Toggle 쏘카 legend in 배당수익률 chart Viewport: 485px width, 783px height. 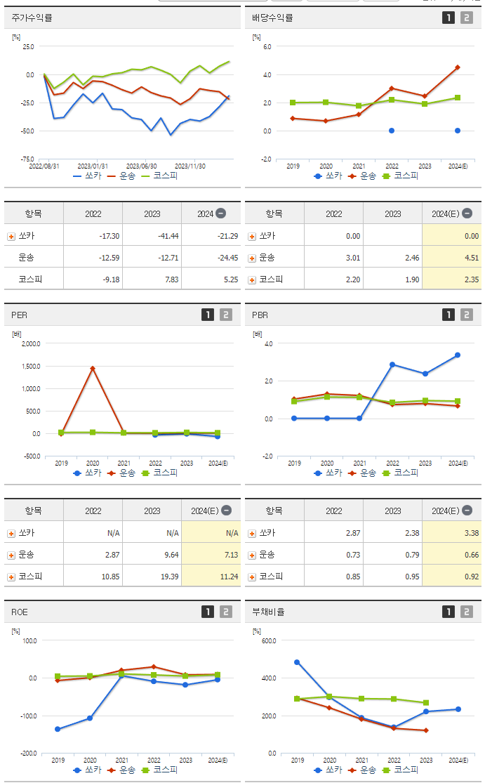[x=328, y=176]
